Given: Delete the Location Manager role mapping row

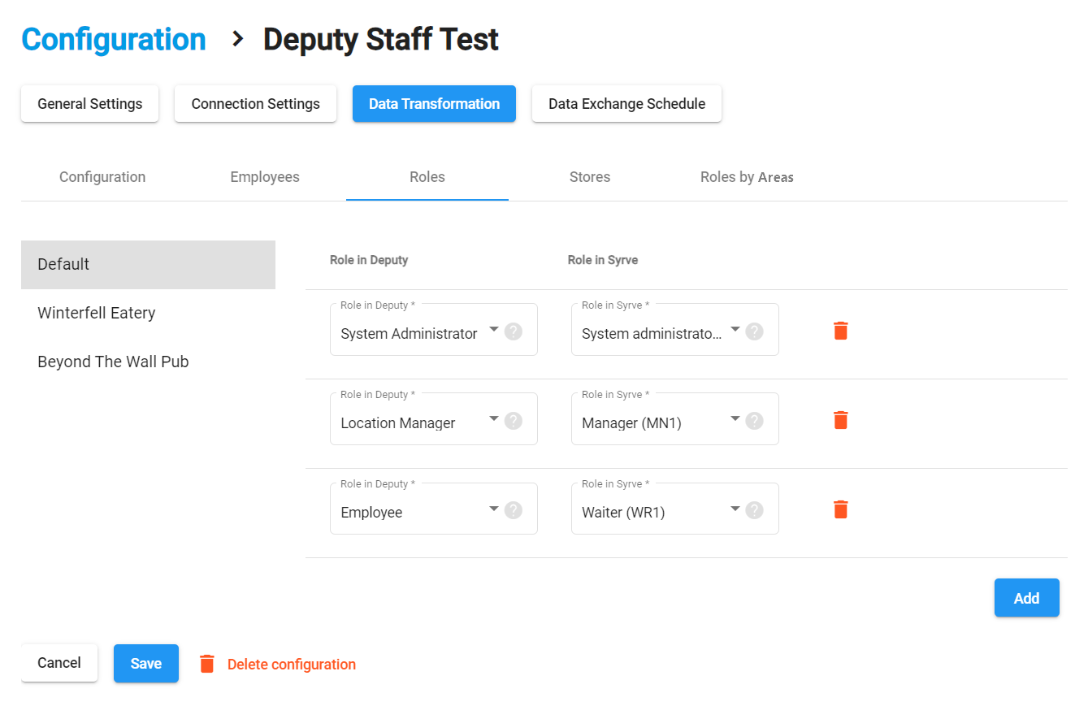Looking at the screenshot, I should [840, 420].
